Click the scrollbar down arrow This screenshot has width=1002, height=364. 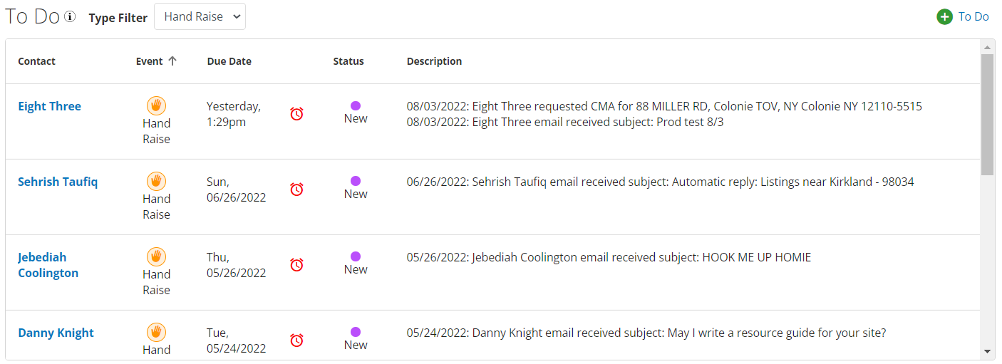987,351
